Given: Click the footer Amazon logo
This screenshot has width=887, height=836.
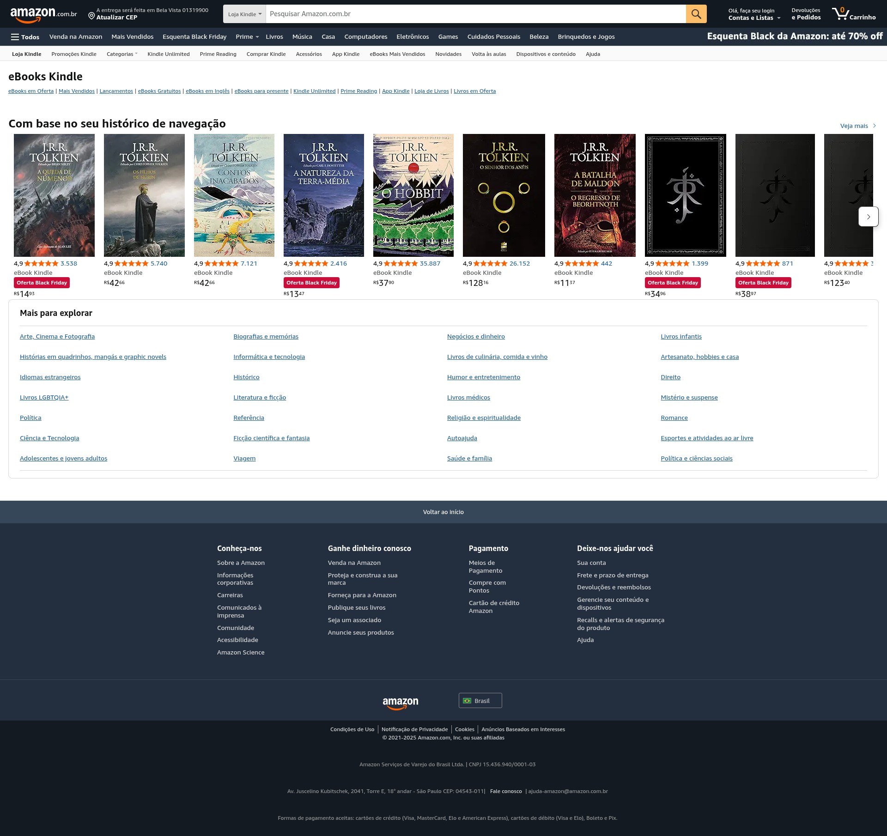Looking at the screenshot, I should click(401, 703).
